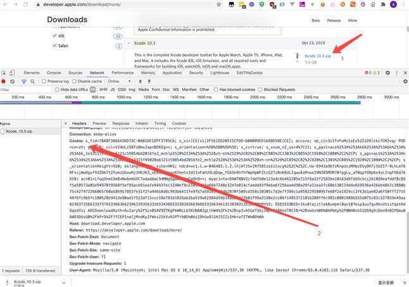Close the request details pane
409x287 pixels.
pos(65,124)
